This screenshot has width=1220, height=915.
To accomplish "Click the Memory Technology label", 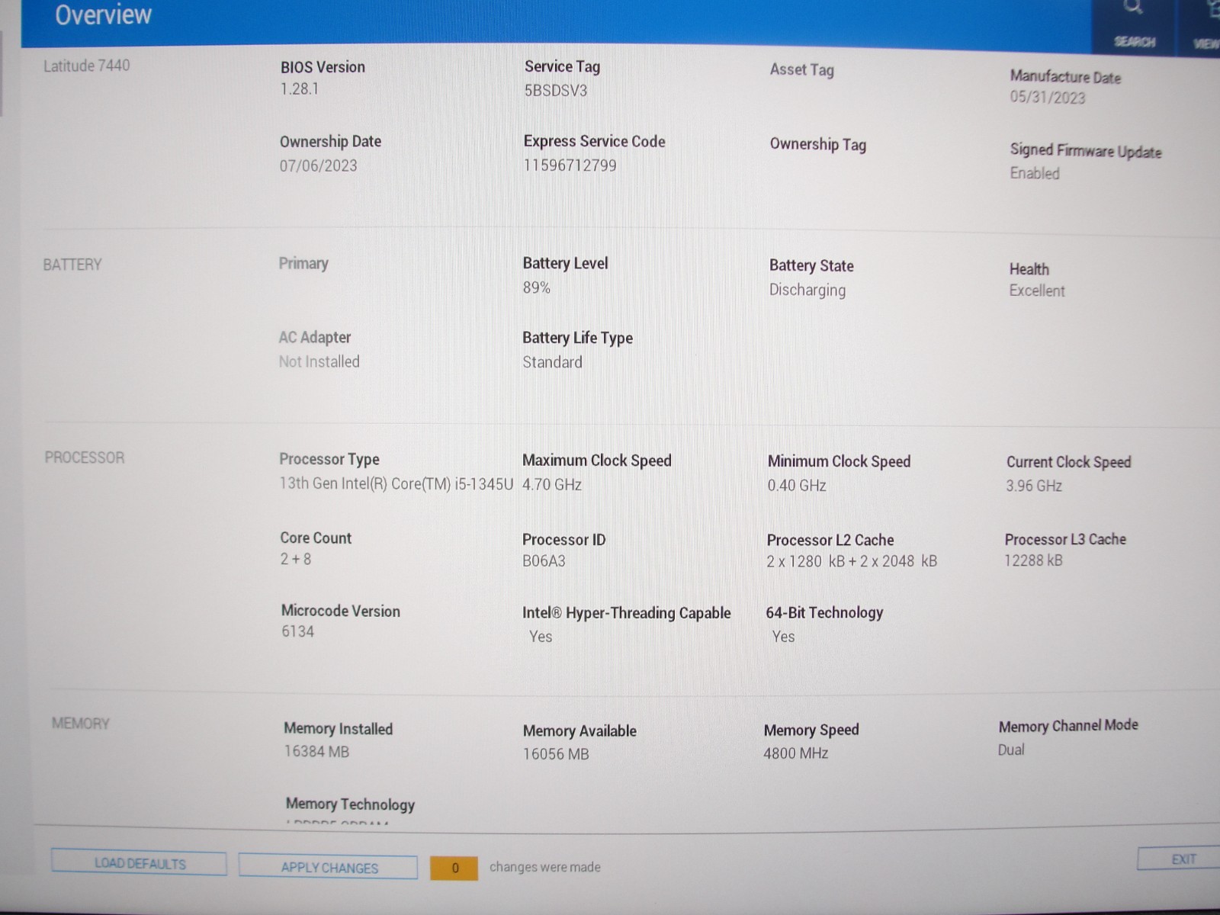I will click(350, 804).
